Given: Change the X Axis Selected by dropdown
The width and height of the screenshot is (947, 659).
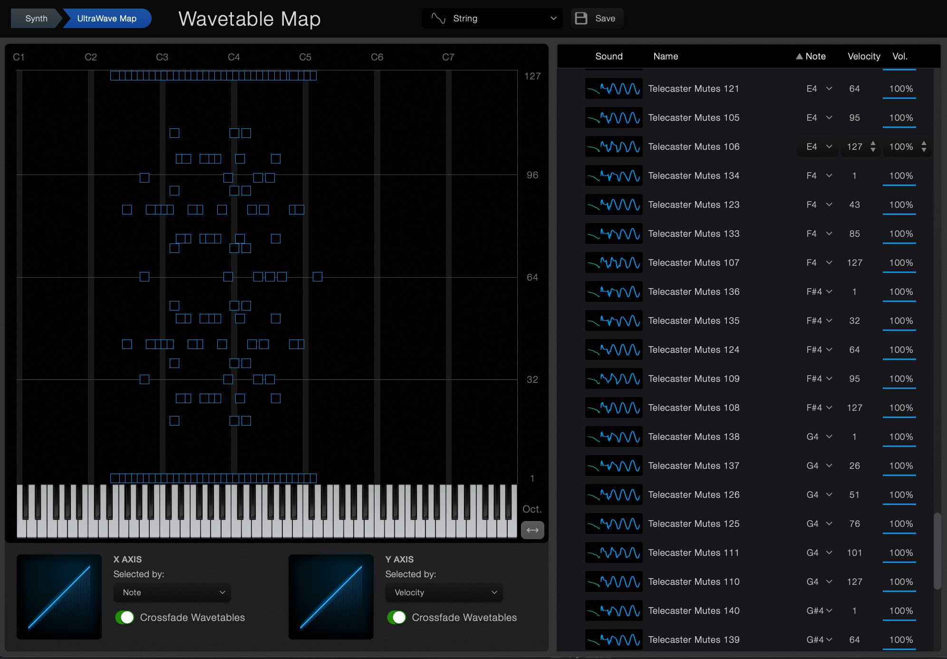Looking at the screenshot, I should (172, 592).
